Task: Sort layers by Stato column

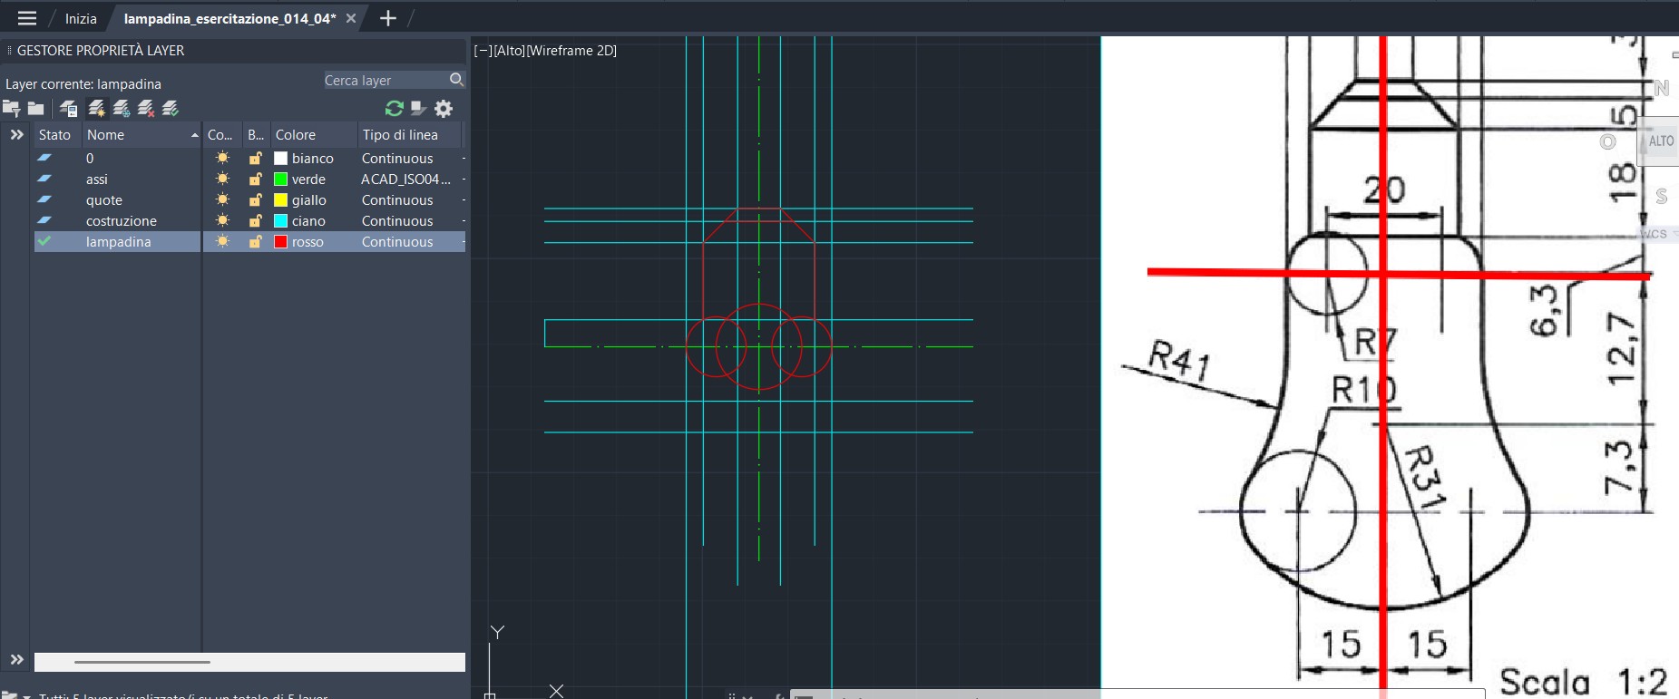Action: click(57, 134)
